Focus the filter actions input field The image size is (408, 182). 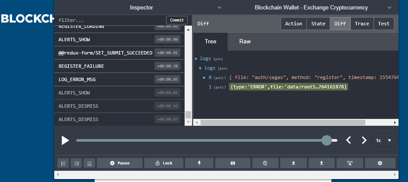[x=111, y=20]
